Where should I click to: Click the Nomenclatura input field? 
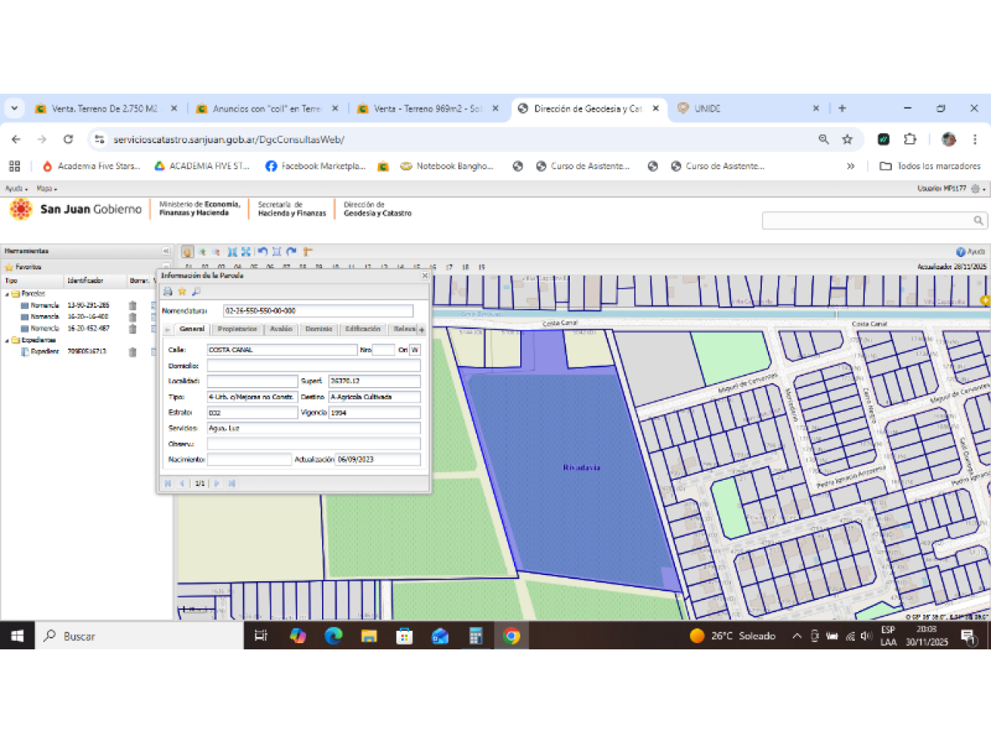[x=317, y=311]
